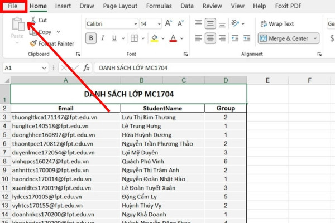
Task: Expand Orientation dropdown arrow
Action: (243, 23)
